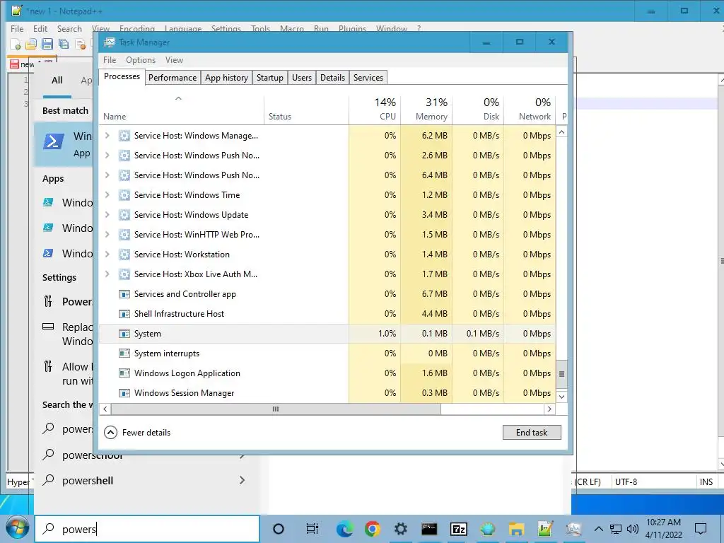Image resolution: width=724 pixels, height=543 pixels.
Task: Click the Notepad++ New file toolbar icon
Action: [16, 45]
